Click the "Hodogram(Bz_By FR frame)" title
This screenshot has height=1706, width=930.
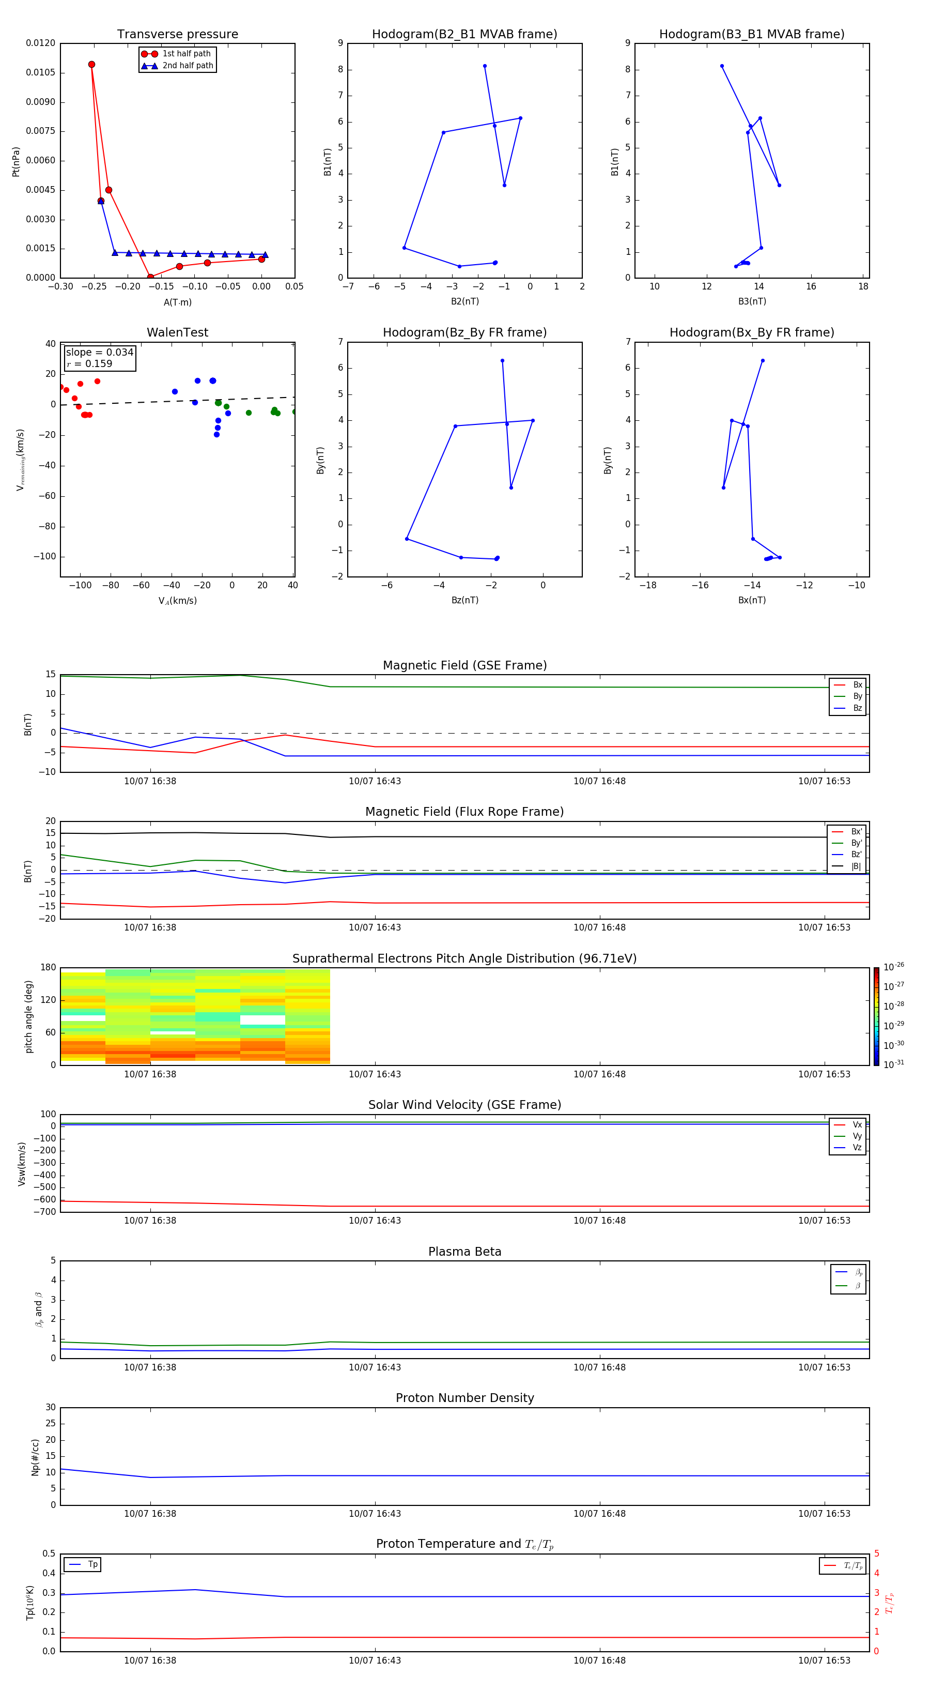point(464,332)
